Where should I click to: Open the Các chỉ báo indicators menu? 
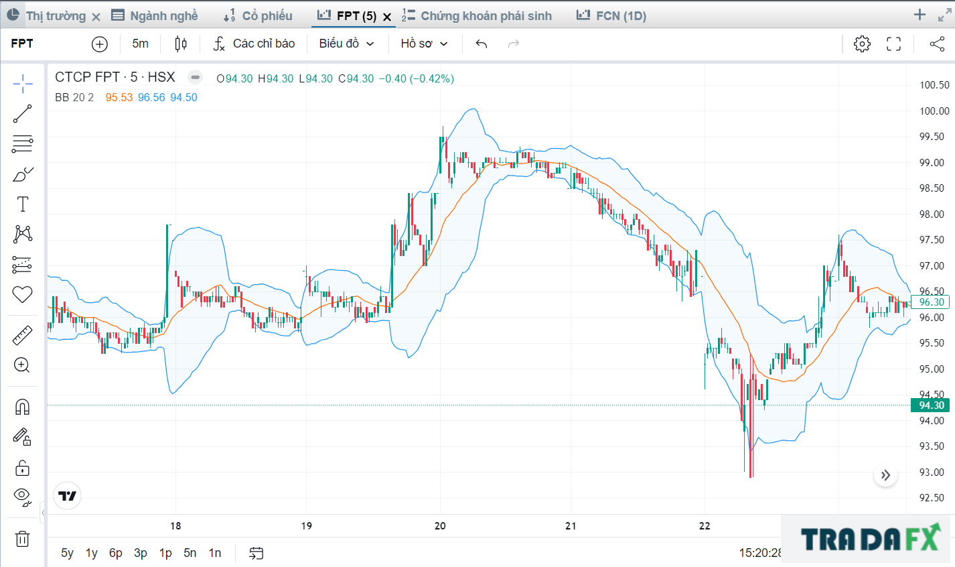[254, 44]
